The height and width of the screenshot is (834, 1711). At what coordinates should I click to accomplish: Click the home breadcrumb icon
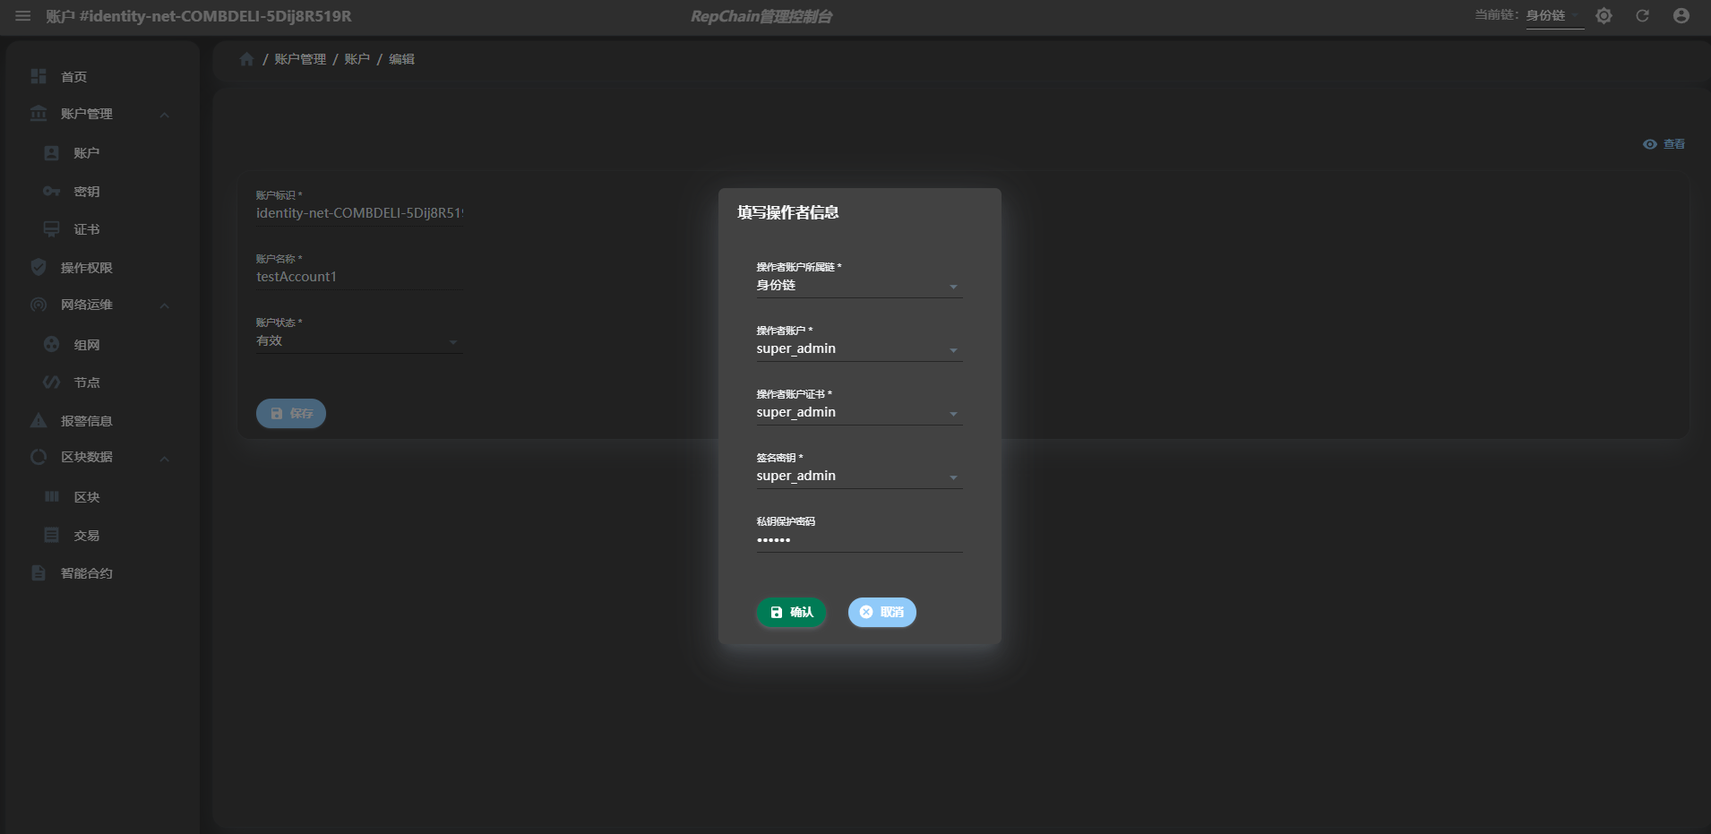tap(247, 59)
